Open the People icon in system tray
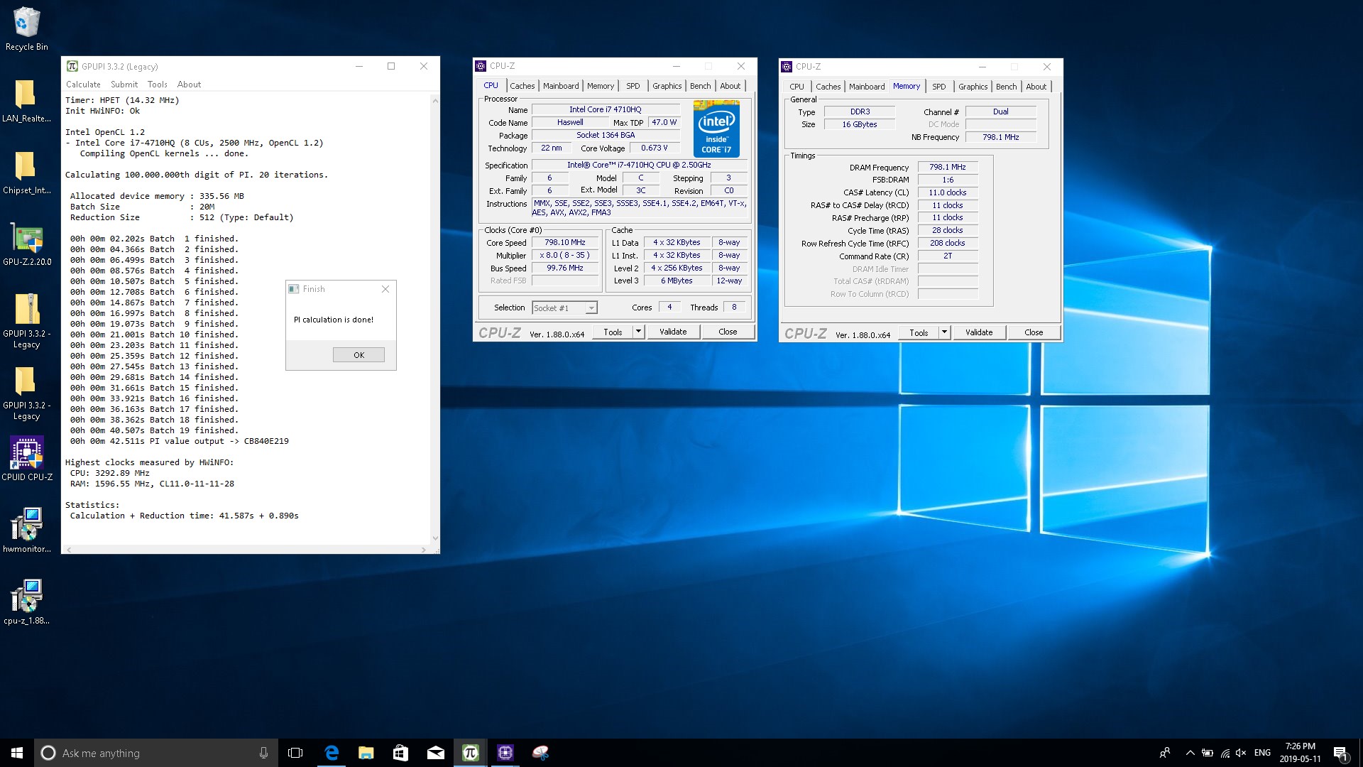Image resolution: width=1363 pixels, height=767 pixels. [1164, 753]
